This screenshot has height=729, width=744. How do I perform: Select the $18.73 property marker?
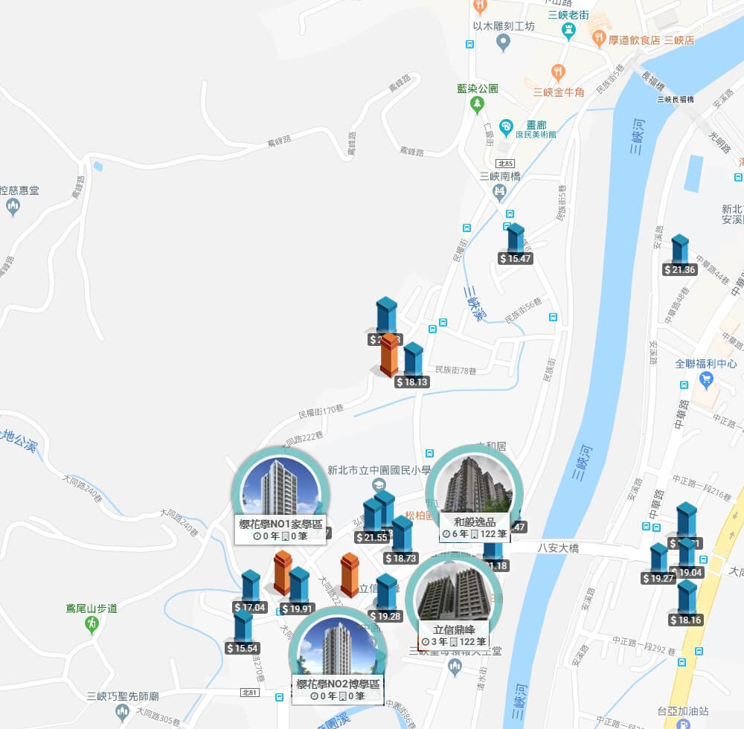pos(402,541)
